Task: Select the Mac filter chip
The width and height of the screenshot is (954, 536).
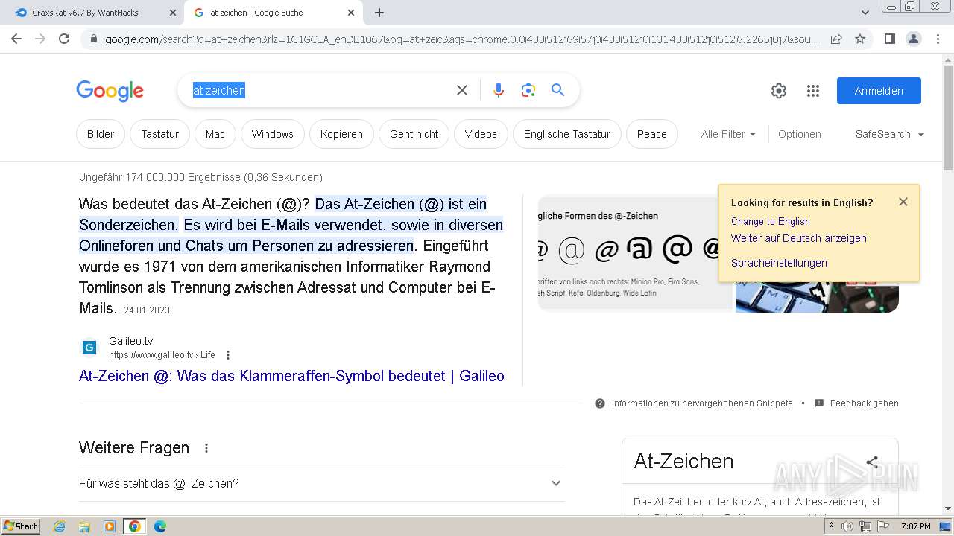Action: click(x=215, y=134)
